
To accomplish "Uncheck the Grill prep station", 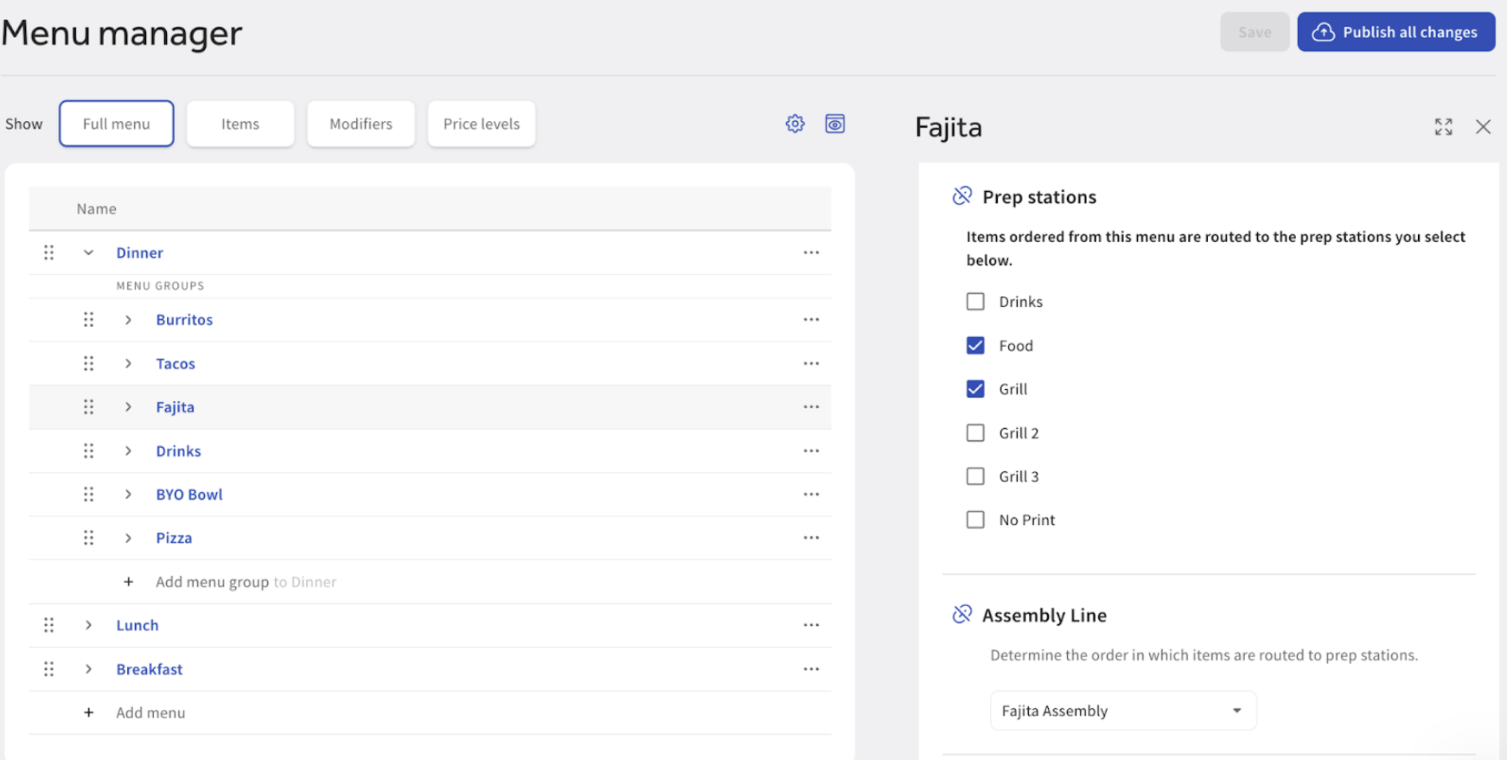I will (x=975, y=389).
